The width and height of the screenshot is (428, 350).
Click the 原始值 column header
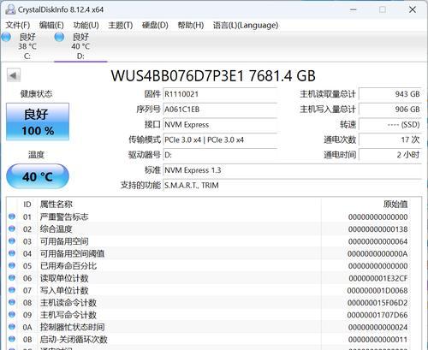click(x=395, y=205)
